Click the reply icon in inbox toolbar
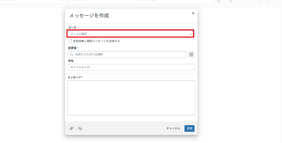Viewport: 282px width, 143px height. (243, 1)
